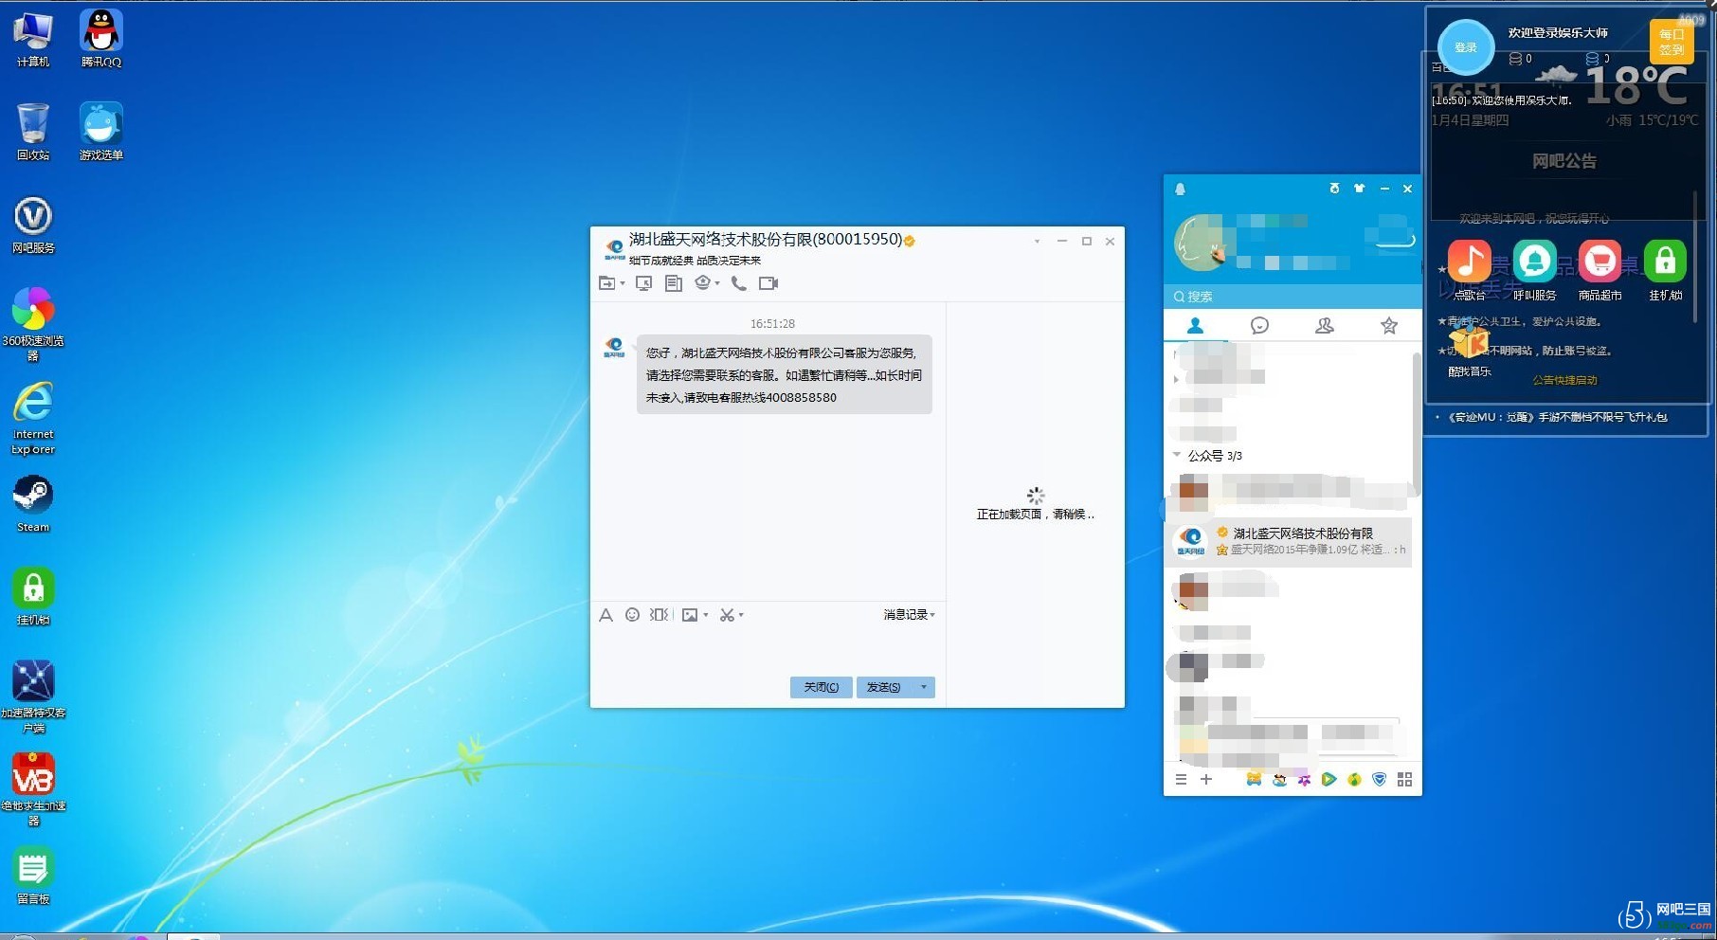This screenshot has width=1717, height=940.
Task: Open the medal icon in QQ main panel header
Action: [x=1334, y=189]
